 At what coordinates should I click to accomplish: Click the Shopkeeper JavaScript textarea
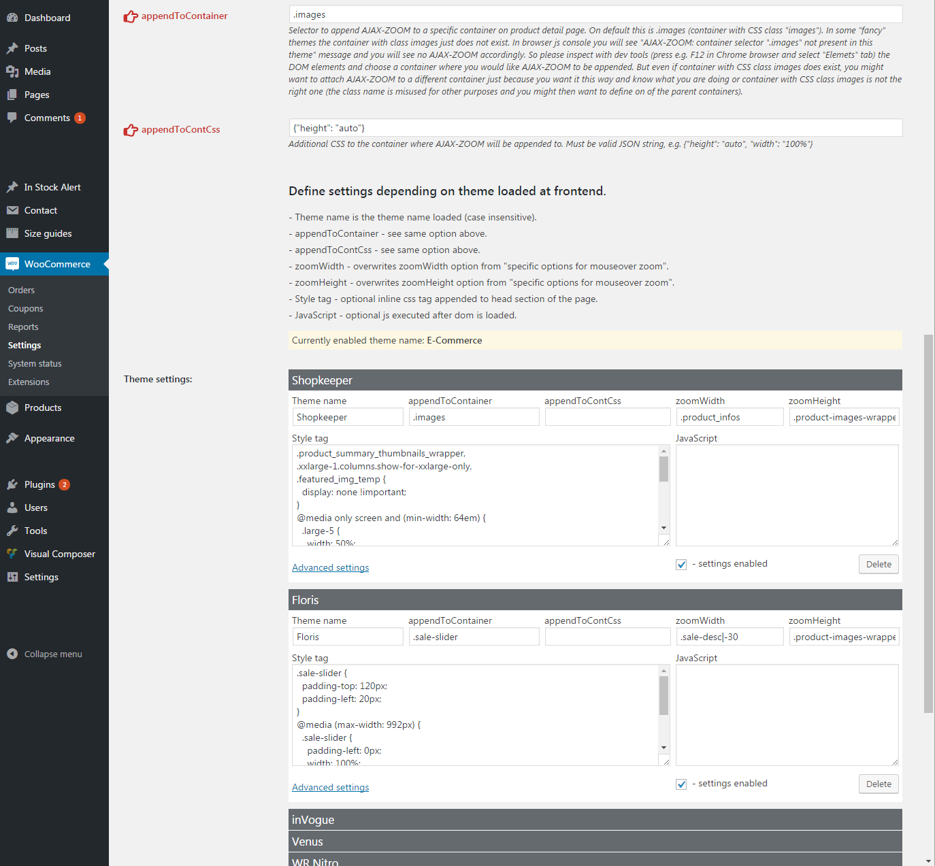coord(787,495)
